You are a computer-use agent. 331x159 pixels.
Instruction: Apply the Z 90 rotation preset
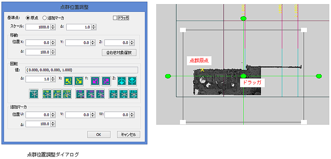point(113,94)
